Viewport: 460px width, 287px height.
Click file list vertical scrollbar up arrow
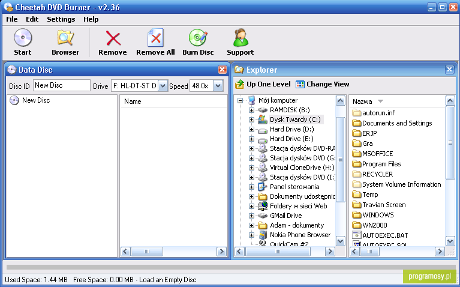coord(450,101)
